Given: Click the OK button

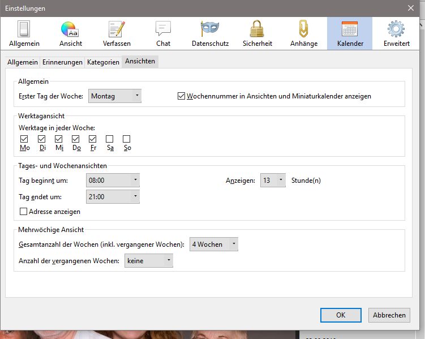Looking at the screenshot, I should point(340,315).
